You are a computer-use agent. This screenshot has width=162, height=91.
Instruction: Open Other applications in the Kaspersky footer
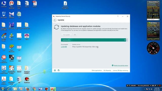[x=97, y=71]
